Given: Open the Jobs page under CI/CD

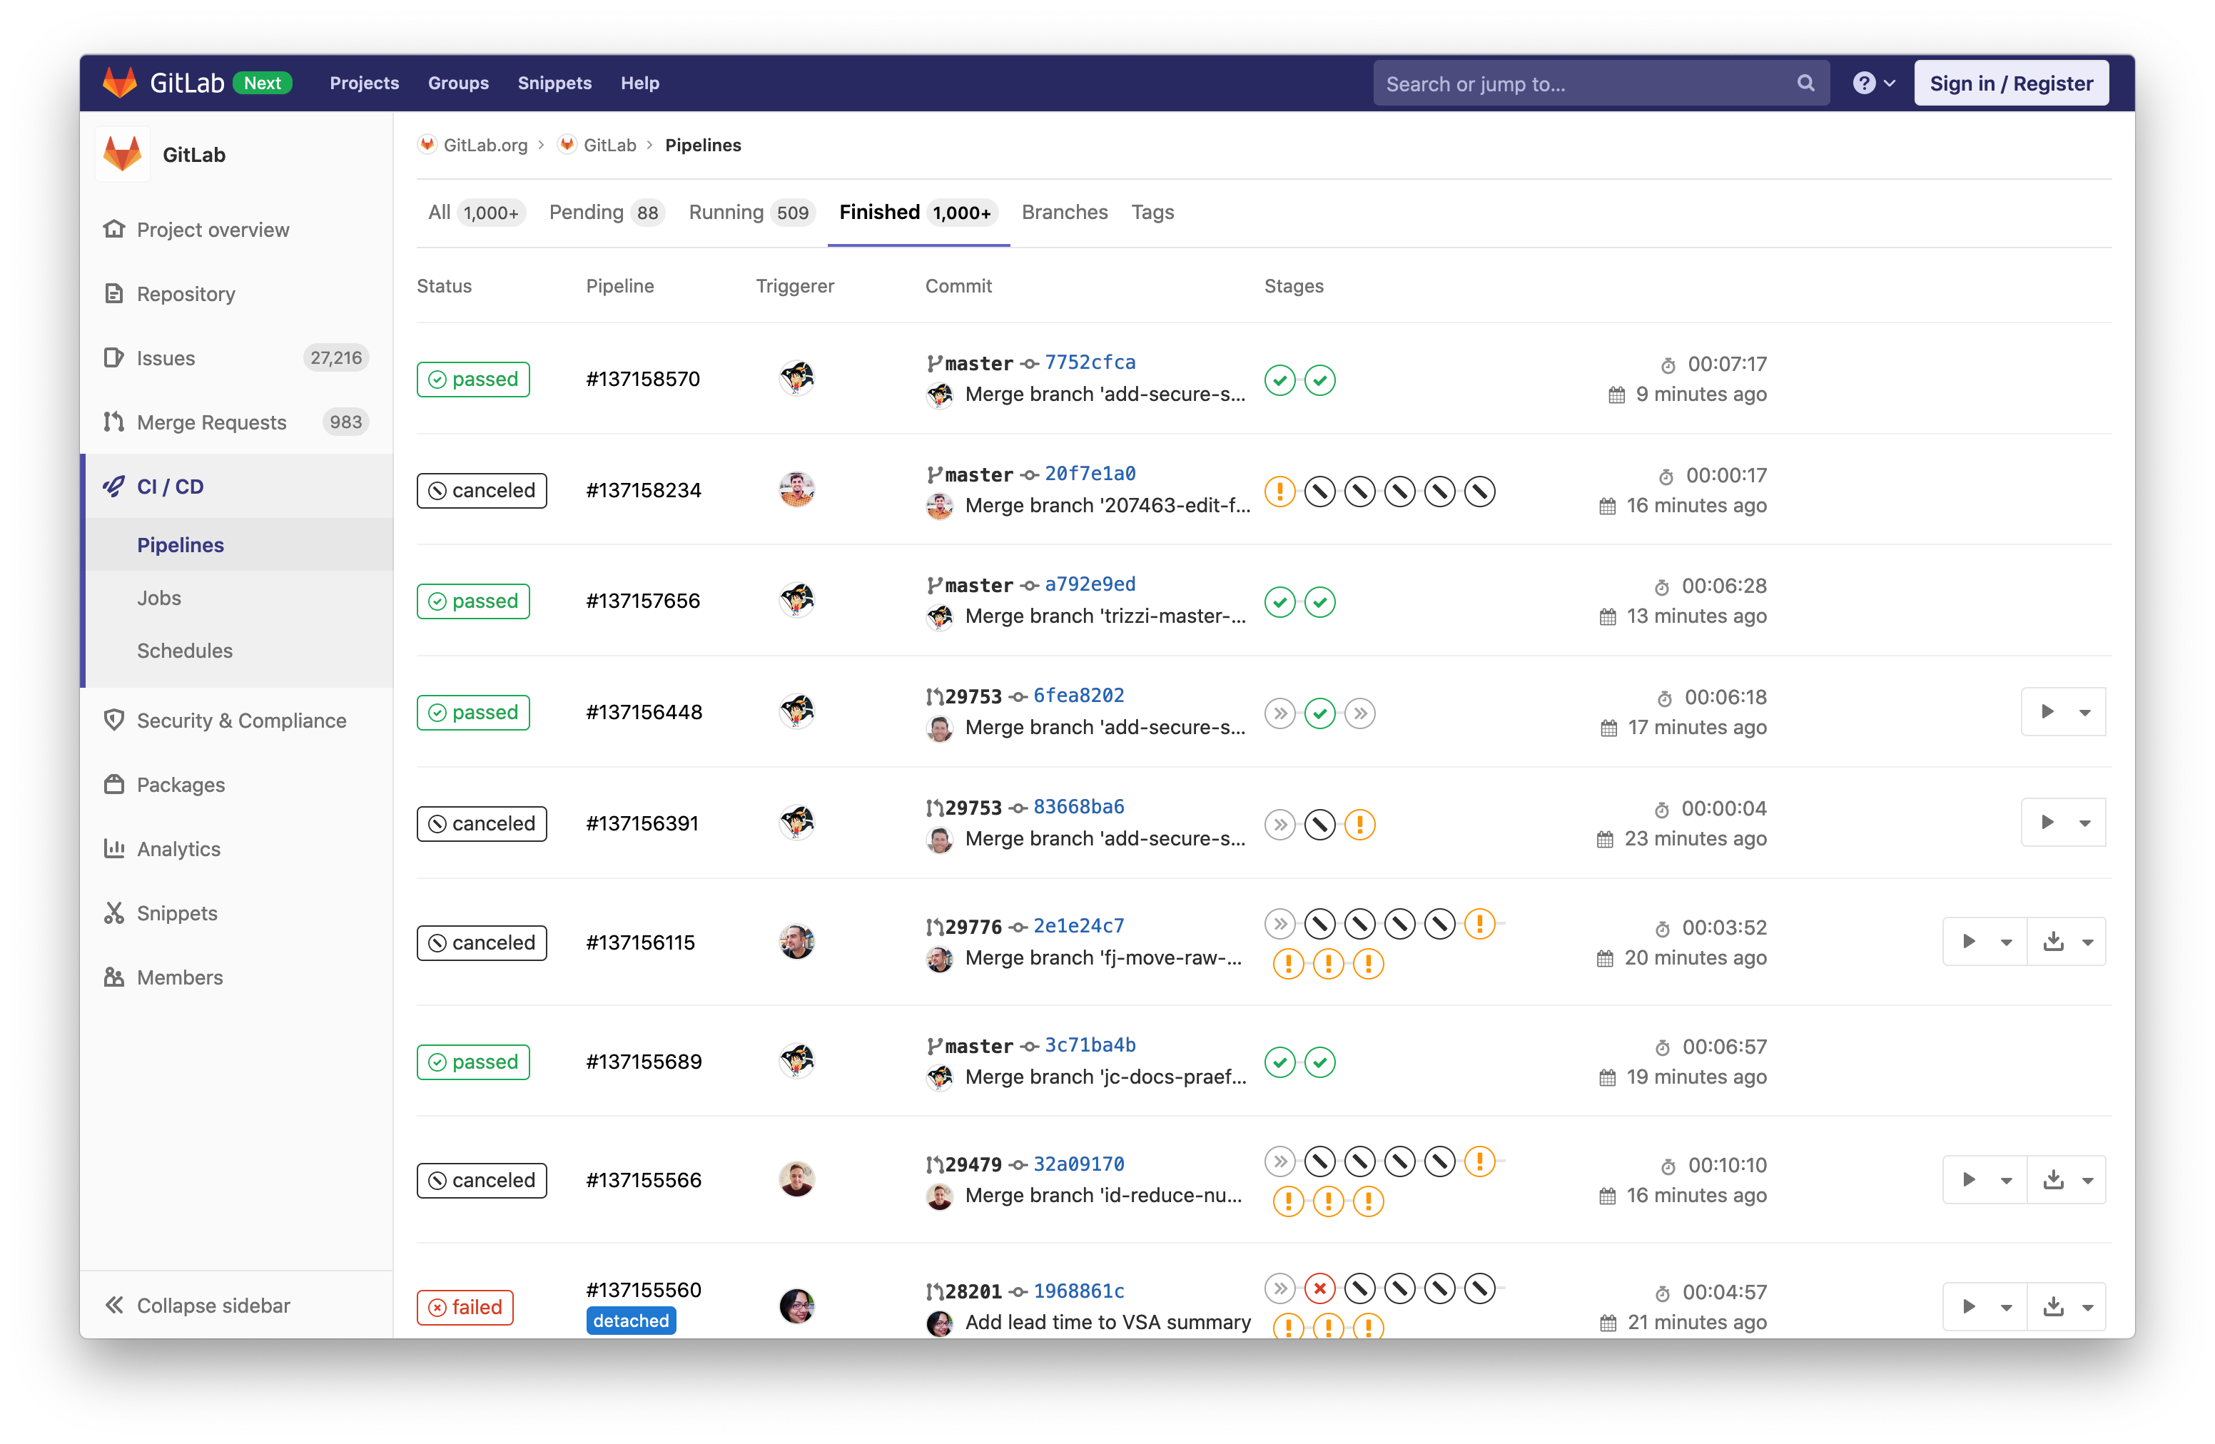Looking at the screenshot, I should pyautogui.click(x=159, y=597).
